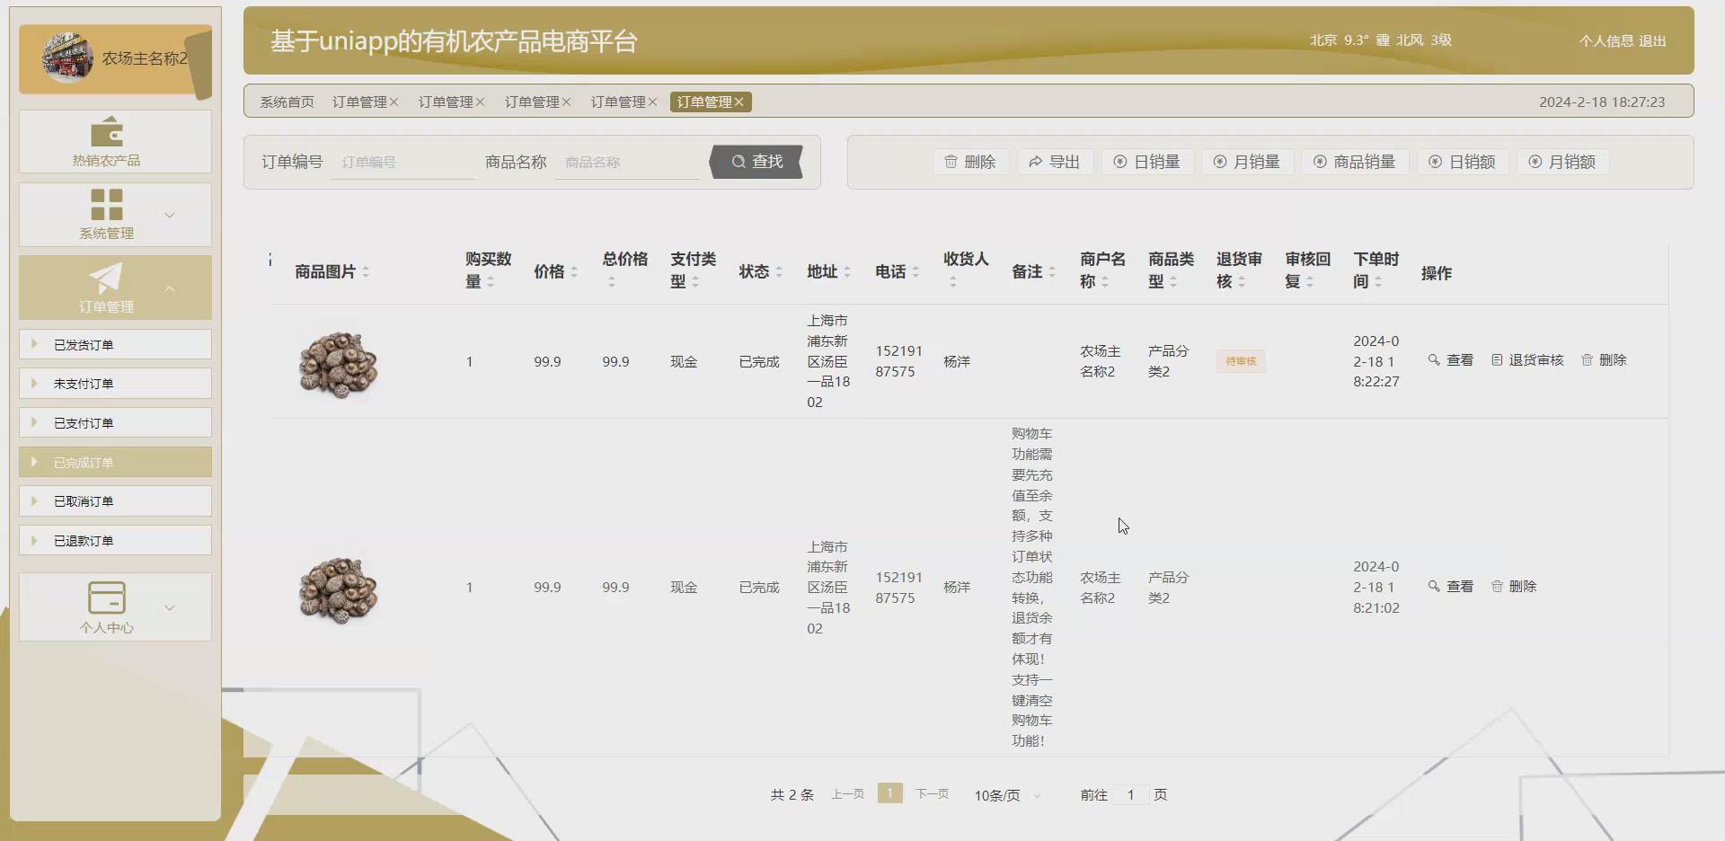1725x841 pixels.
Task: Open 已退款订单 submenu item
Action: click(115, 540)
